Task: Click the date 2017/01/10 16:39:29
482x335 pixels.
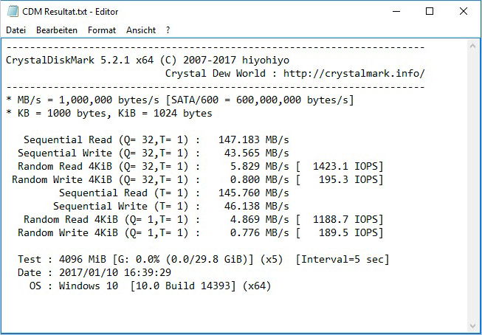Action: click(115, 272)
